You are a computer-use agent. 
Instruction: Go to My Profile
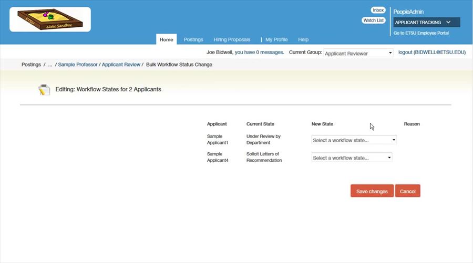276,39
